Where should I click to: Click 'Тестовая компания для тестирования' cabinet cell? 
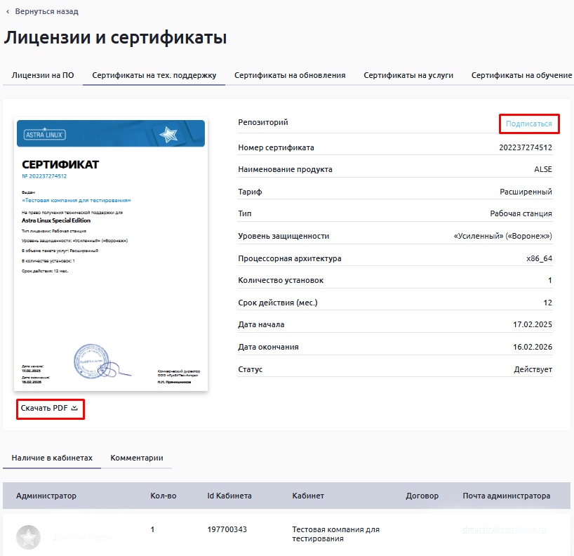click(335, 534)
